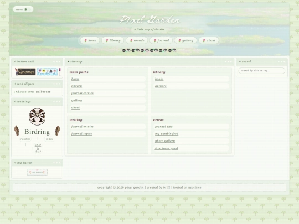Open the frog lover pond link
Viewport: 299px width, 224px height.
coord(167,148)
